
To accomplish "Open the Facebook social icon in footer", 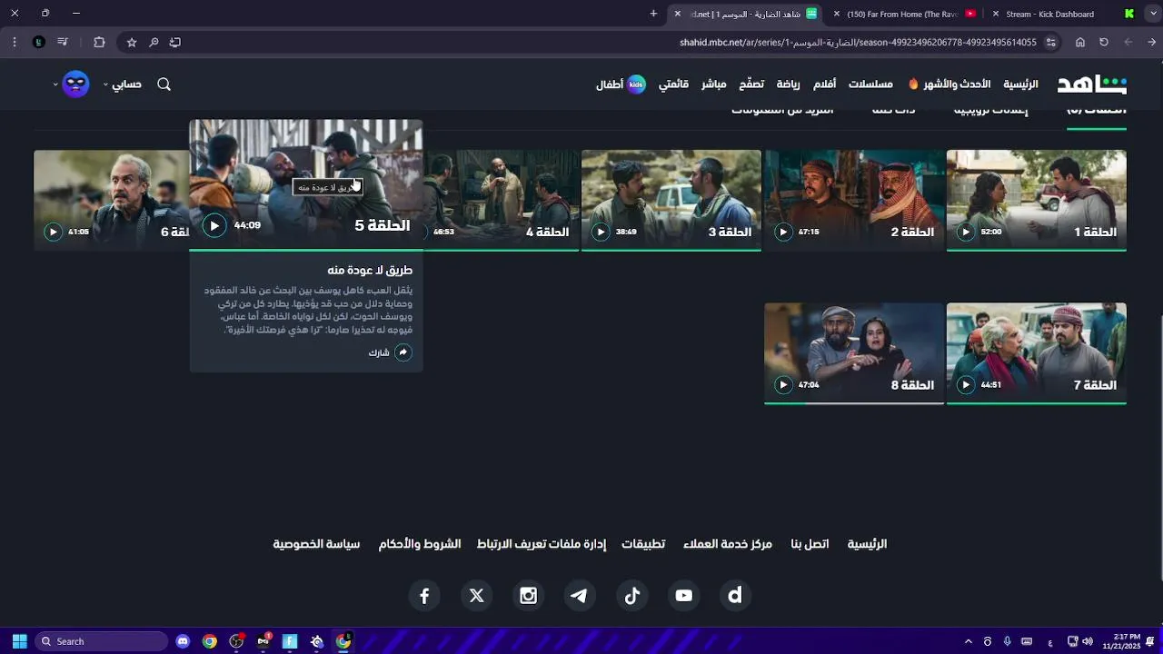I will tap(424, 596).
